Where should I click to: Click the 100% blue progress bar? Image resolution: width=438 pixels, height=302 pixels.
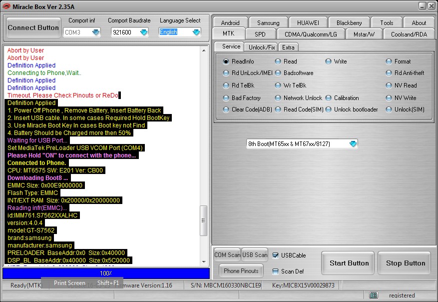click(106, 273)
